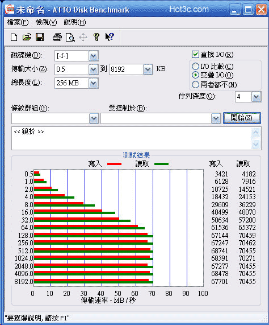Open the 檔案(F) menu
This screenshot has height=325, width=269.
tap(18, 22)
